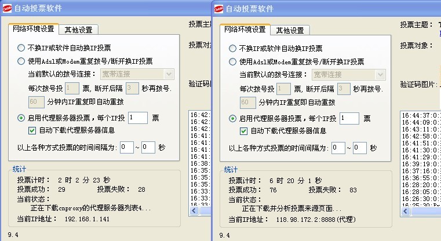The width and height of the screenshot is (441, 241).
Task: Select 启用代理服务器投票 radio in left window
Action: tap(21, 118)
